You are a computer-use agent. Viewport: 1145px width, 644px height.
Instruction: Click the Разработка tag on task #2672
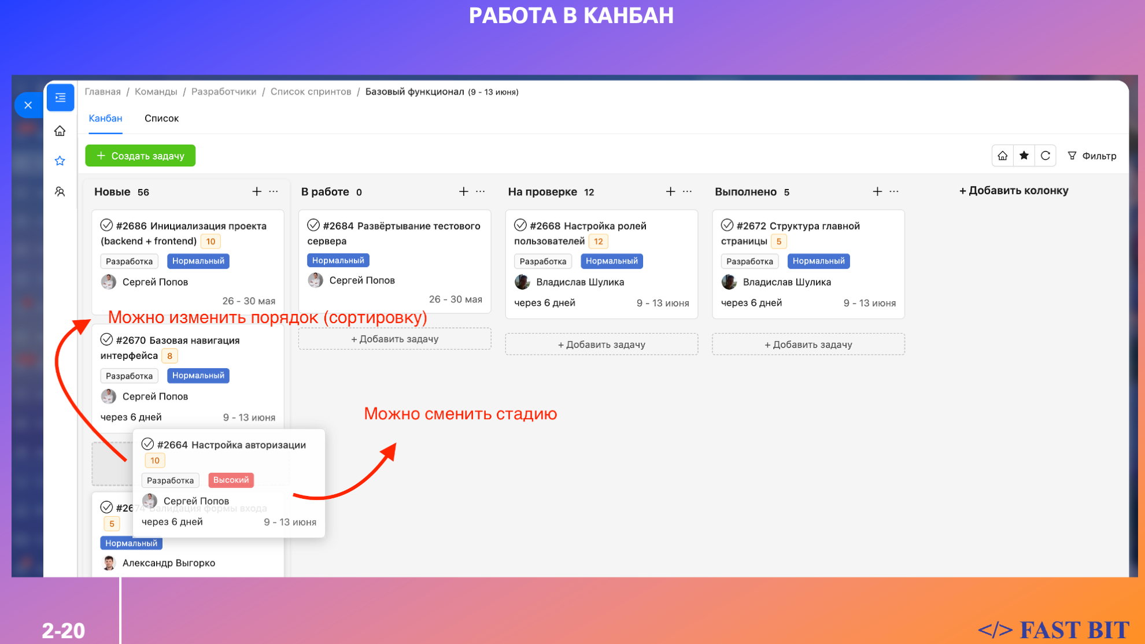coord(750,261)
